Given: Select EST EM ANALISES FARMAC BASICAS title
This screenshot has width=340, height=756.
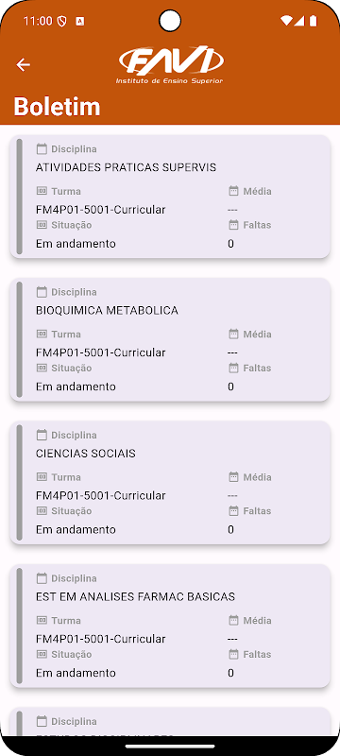Looking at the screenshot, I should pos(135,597).
